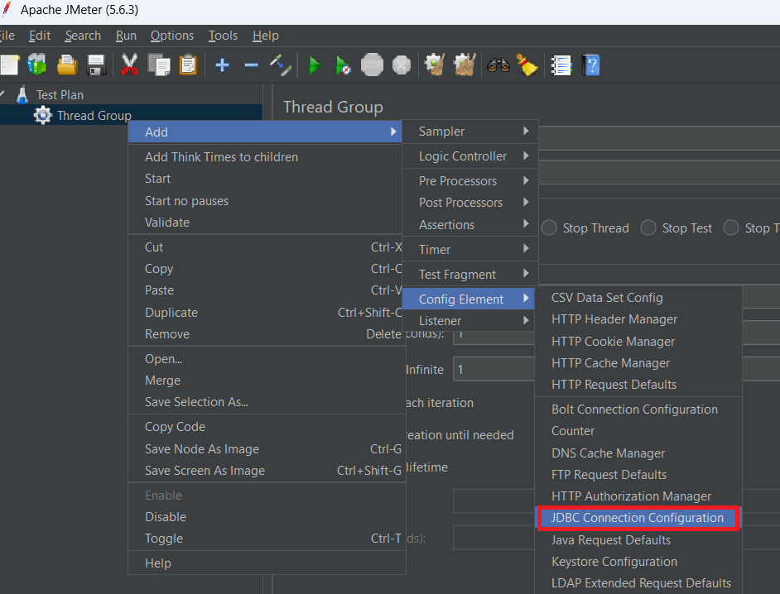The image size is (780, 594).
Task: Choose Keystore Configuration
Action: point(638,561)
